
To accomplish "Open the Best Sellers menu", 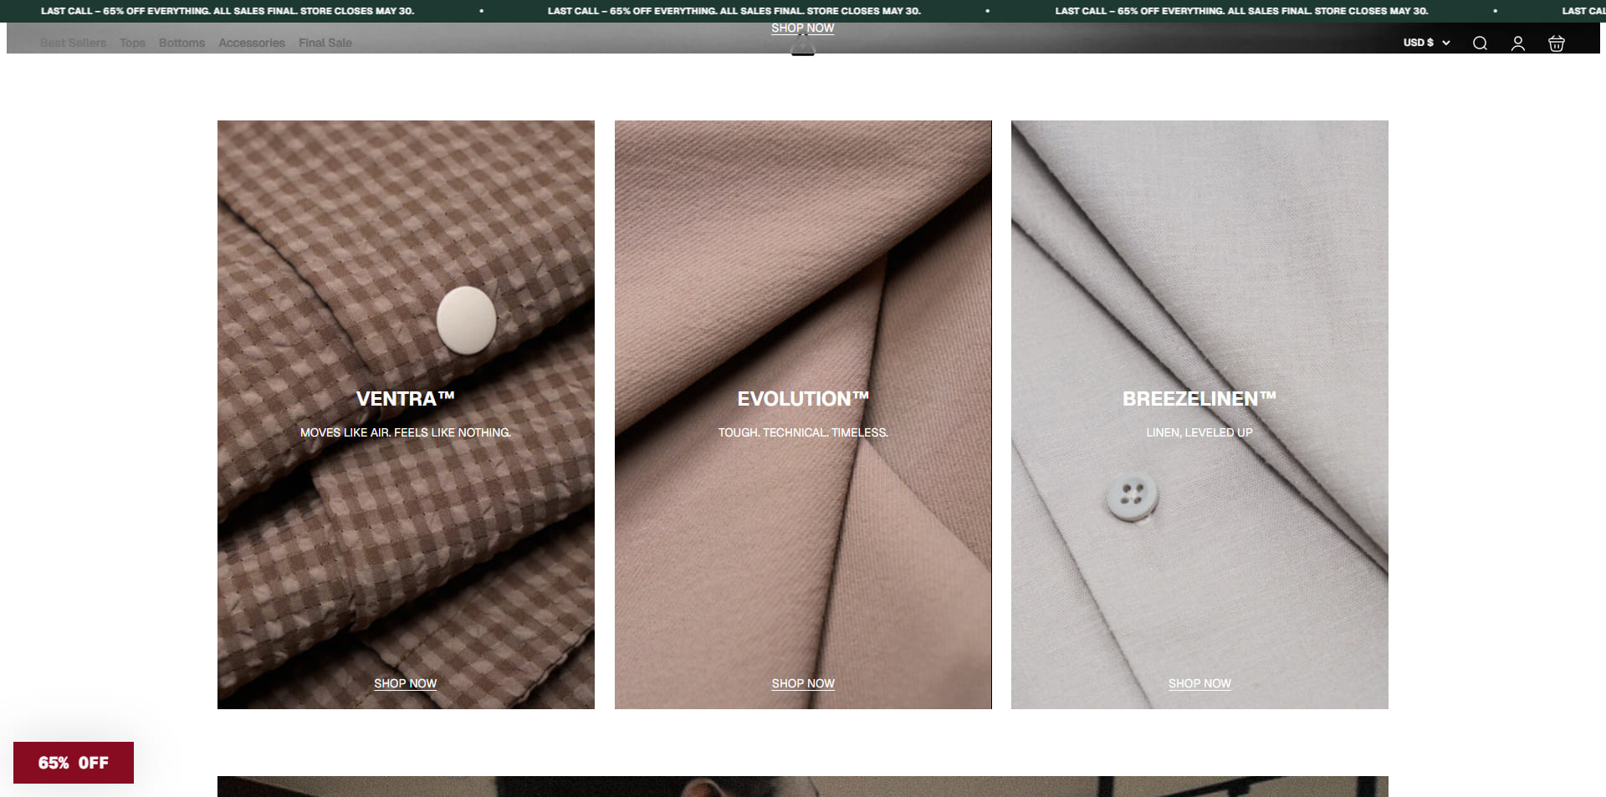I will coord(73,43).
